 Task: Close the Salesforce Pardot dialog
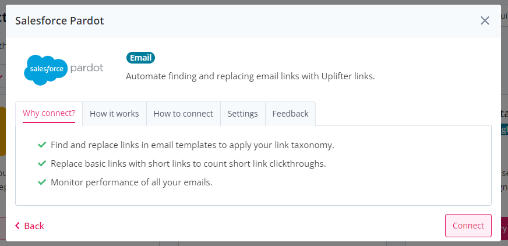tap(485, 21)
